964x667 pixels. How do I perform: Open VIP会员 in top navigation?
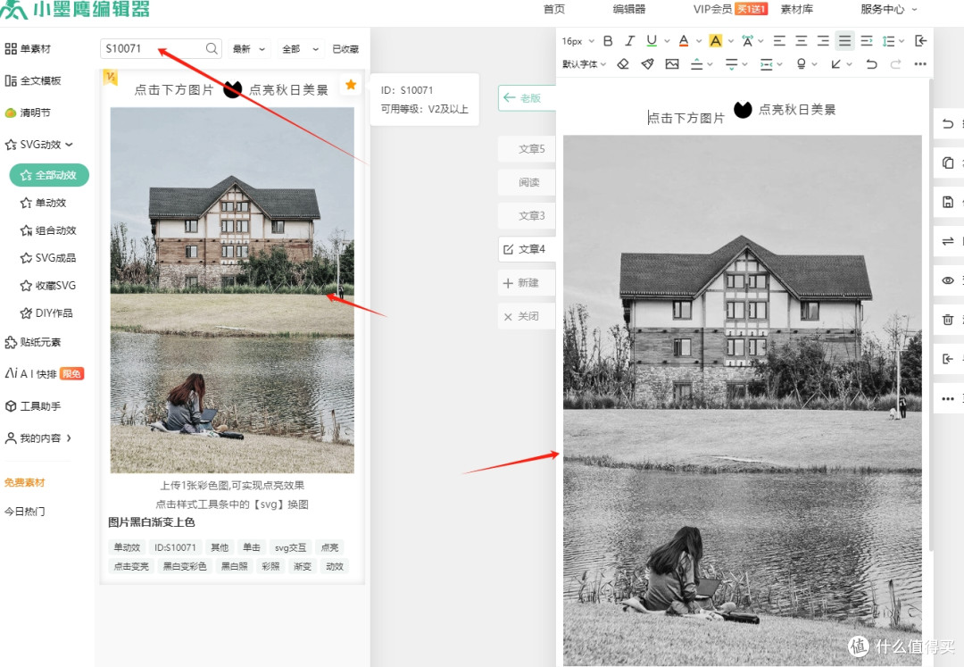click(712, 9)
